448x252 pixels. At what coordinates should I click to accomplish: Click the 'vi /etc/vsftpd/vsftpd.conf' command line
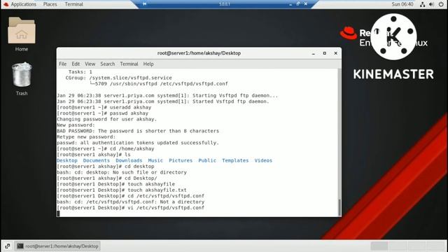(131, 208)
